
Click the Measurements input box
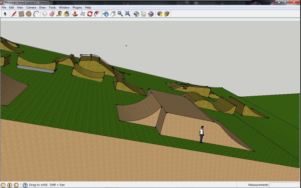pos(284,185)
